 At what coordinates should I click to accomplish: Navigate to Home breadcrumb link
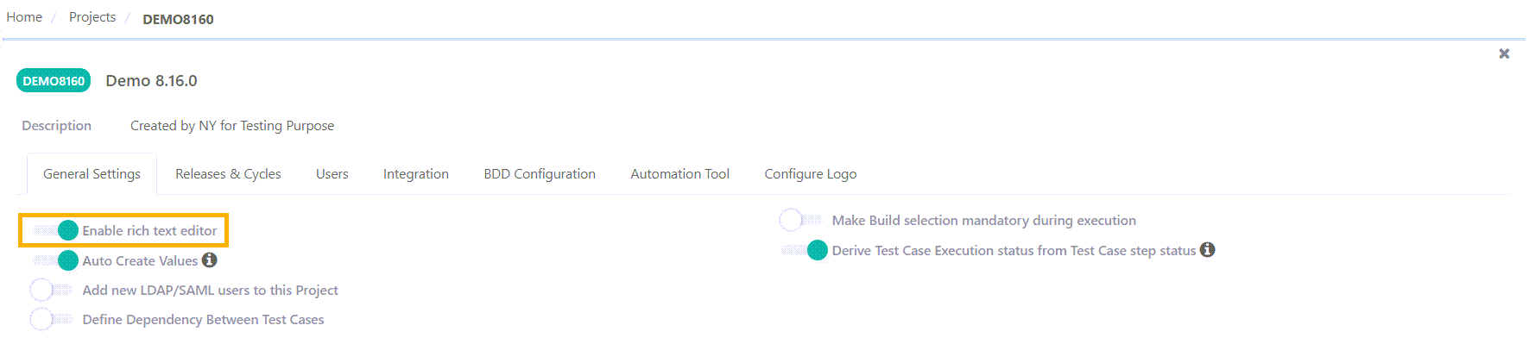click(x=24, y=17)
